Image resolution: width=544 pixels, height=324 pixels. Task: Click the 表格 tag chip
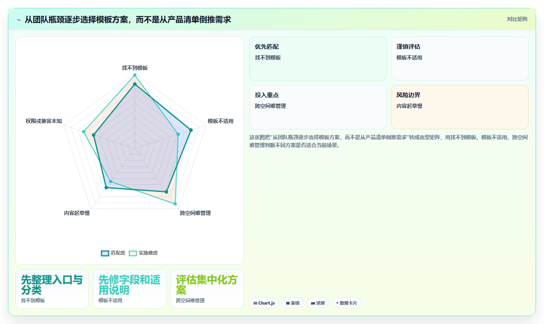click(x=293, y=303)
